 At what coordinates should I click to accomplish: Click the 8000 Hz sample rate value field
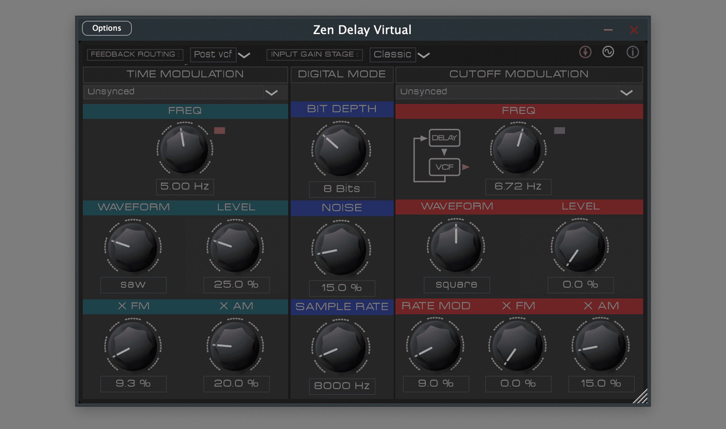coord(342,385)
